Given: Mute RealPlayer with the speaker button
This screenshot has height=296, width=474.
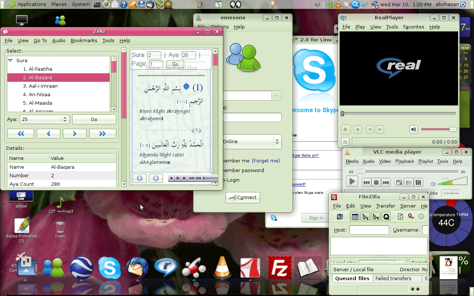Looking at the screenshot, I should pos(414,129).
